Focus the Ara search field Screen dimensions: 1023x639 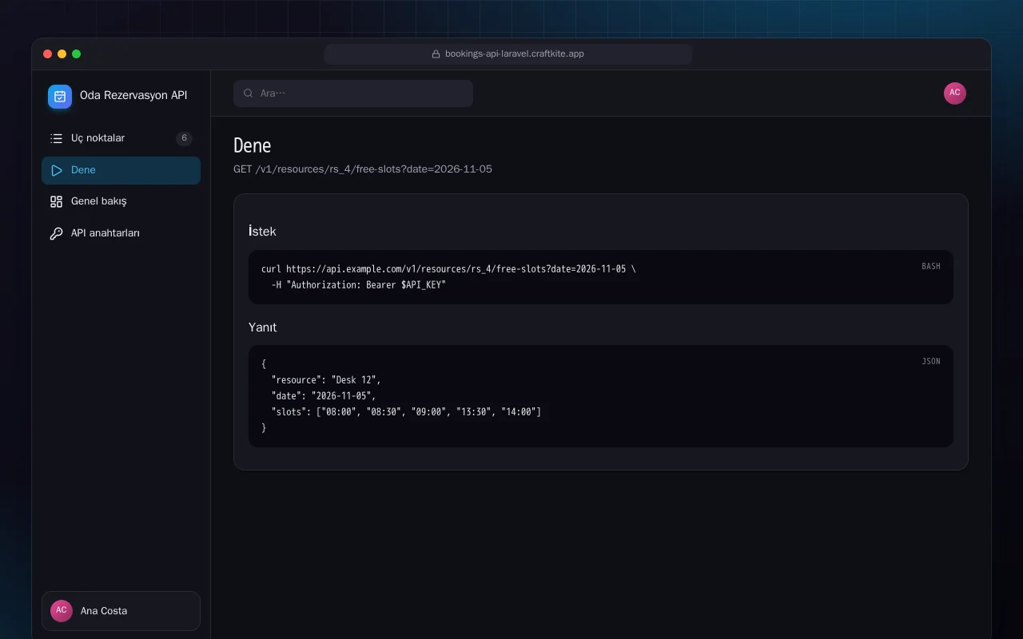tap(353, 93)
